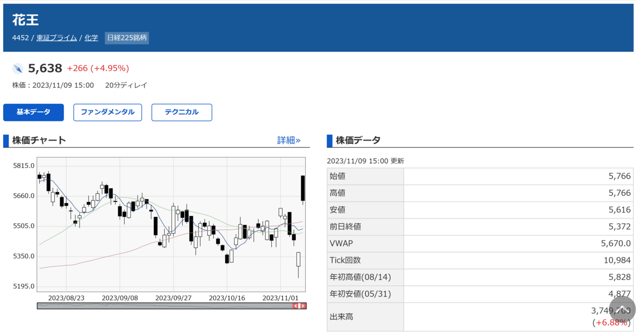Viewport: 637px width, 333px height.
Task: Click the 2023/09/27 chart date label
Action: [x=173, y=298]
